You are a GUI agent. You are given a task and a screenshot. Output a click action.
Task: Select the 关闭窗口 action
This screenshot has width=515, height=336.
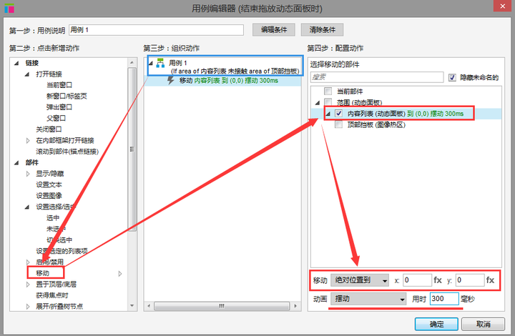(49, 129)
